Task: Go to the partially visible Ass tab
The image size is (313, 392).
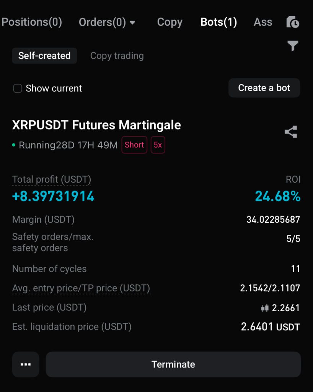Action: tap(263, 22)
